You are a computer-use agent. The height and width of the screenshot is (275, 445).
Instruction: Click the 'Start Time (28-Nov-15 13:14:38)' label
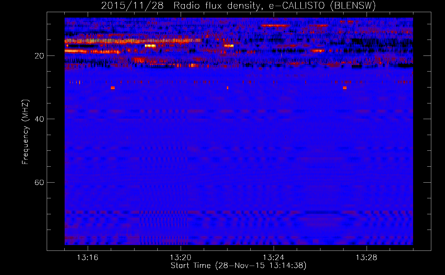coord(238,266)
